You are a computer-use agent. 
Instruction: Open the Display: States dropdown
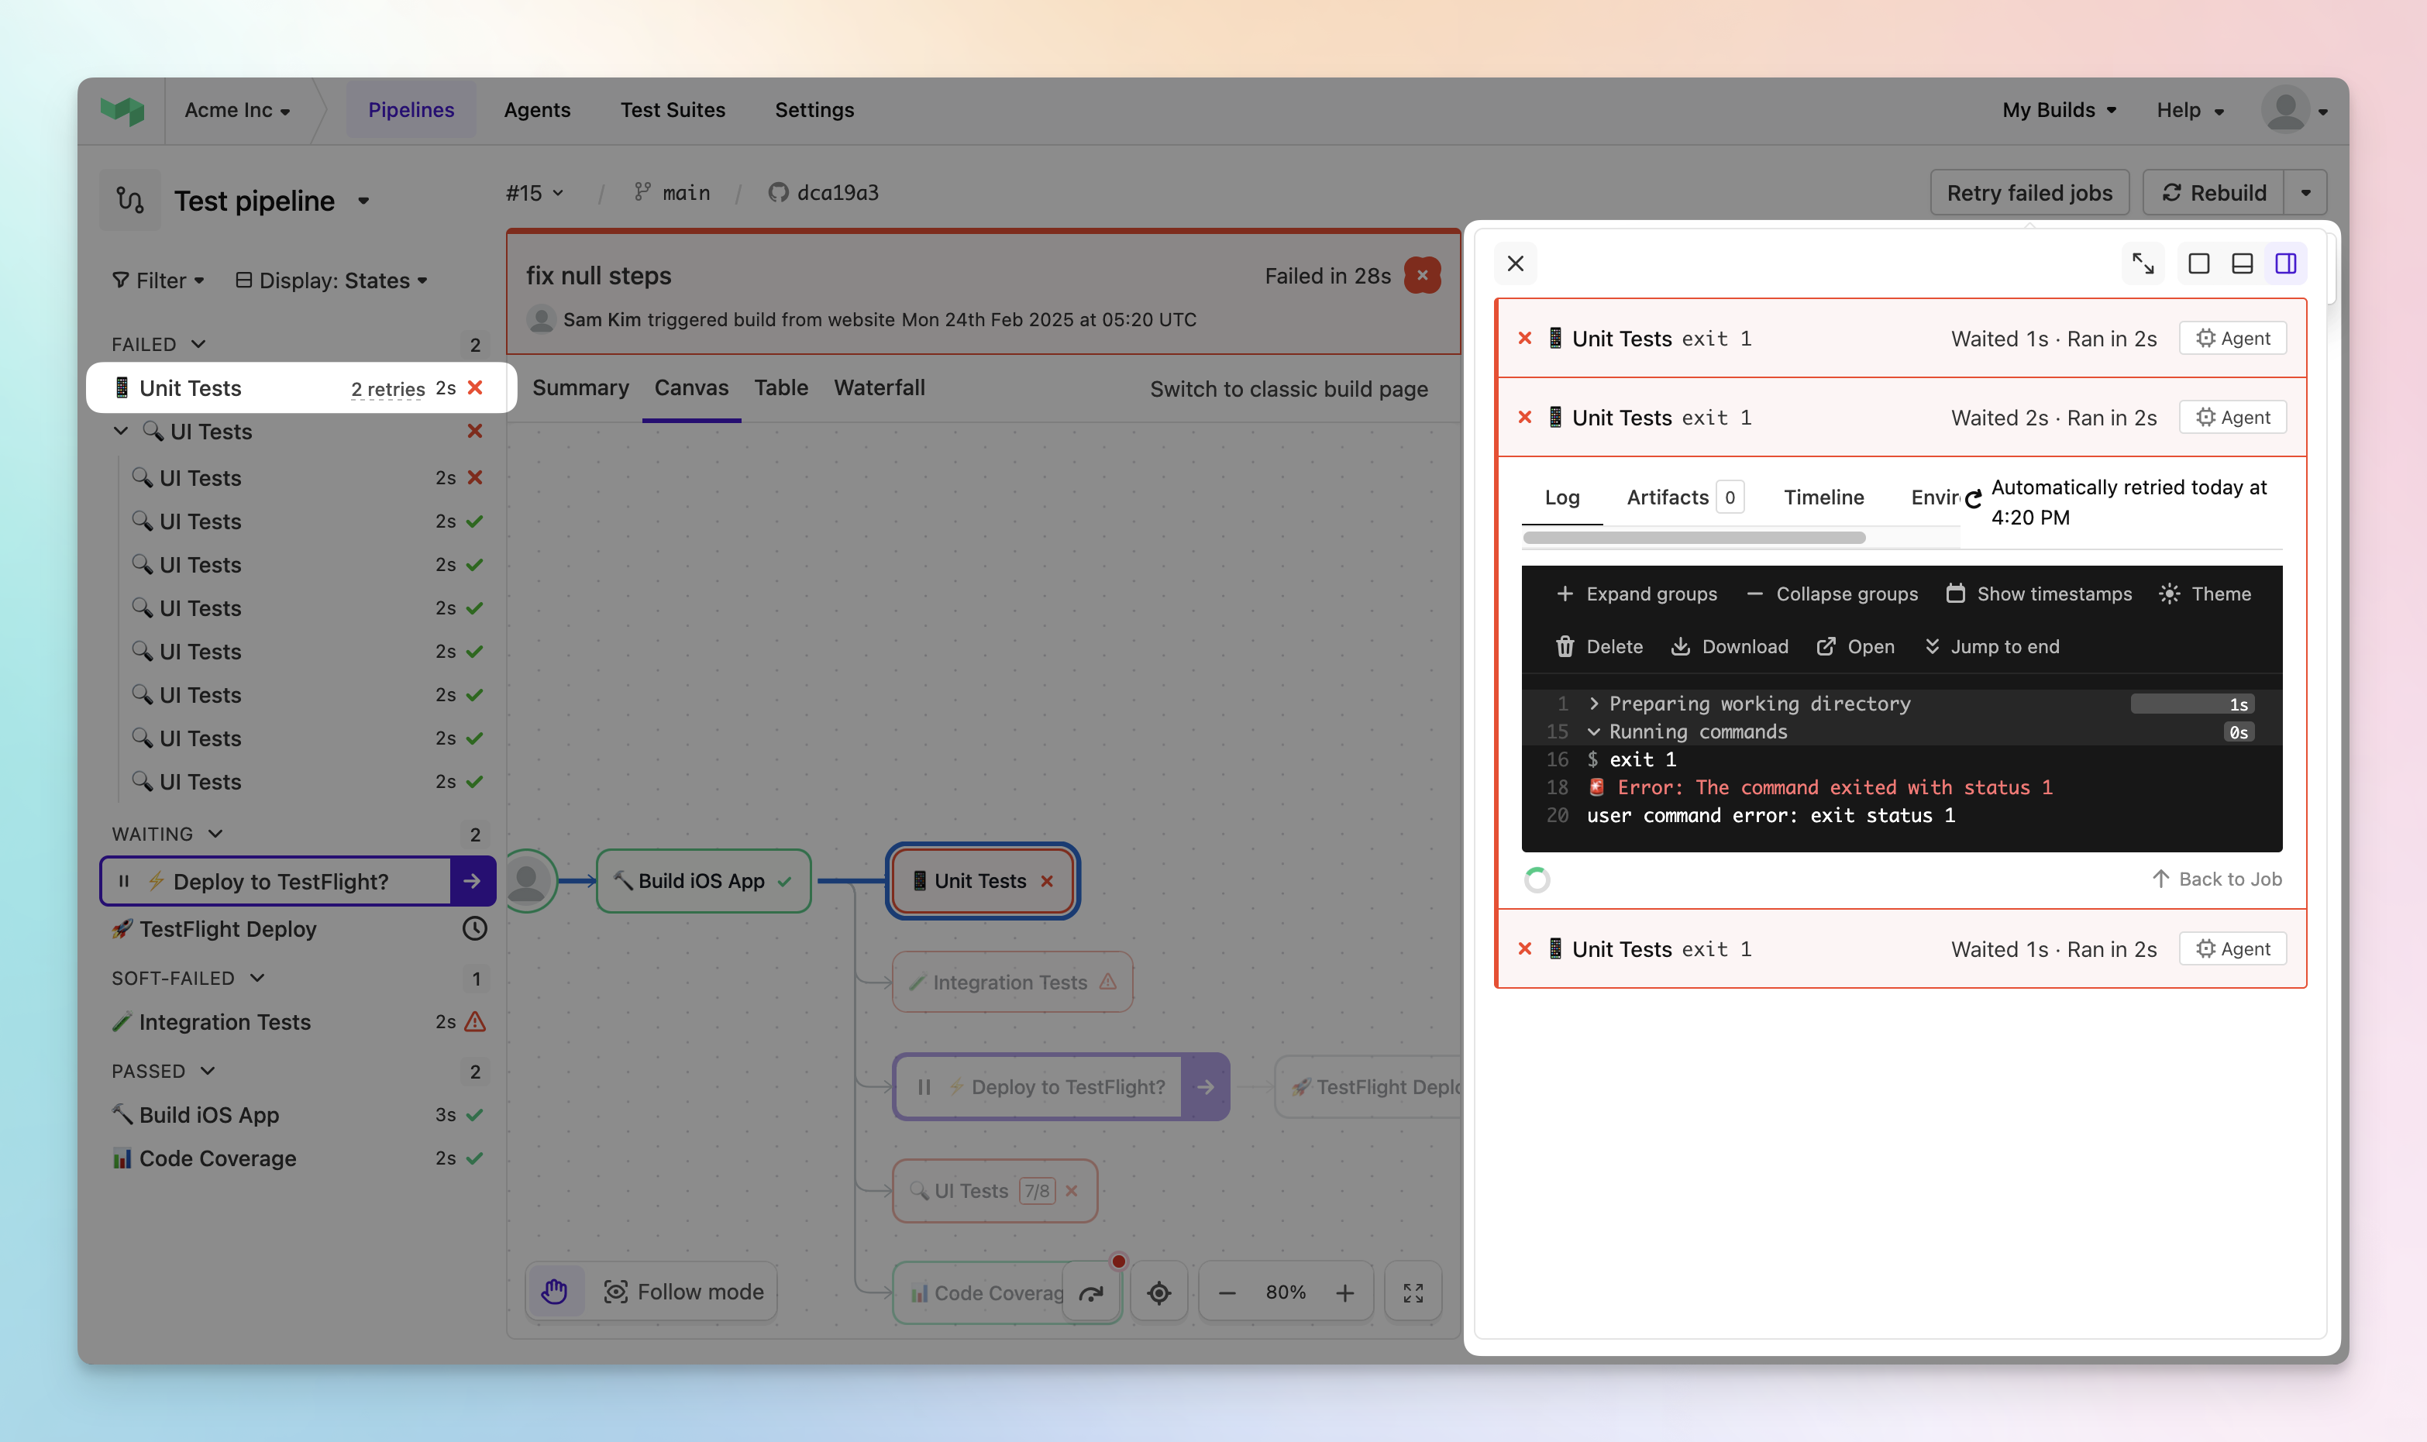332,280
